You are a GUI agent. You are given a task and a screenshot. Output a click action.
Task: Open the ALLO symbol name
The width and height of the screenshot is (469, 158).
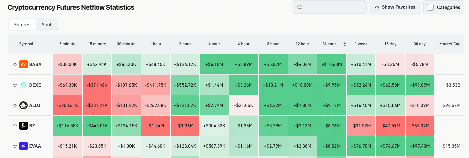[x=35, y=105]
